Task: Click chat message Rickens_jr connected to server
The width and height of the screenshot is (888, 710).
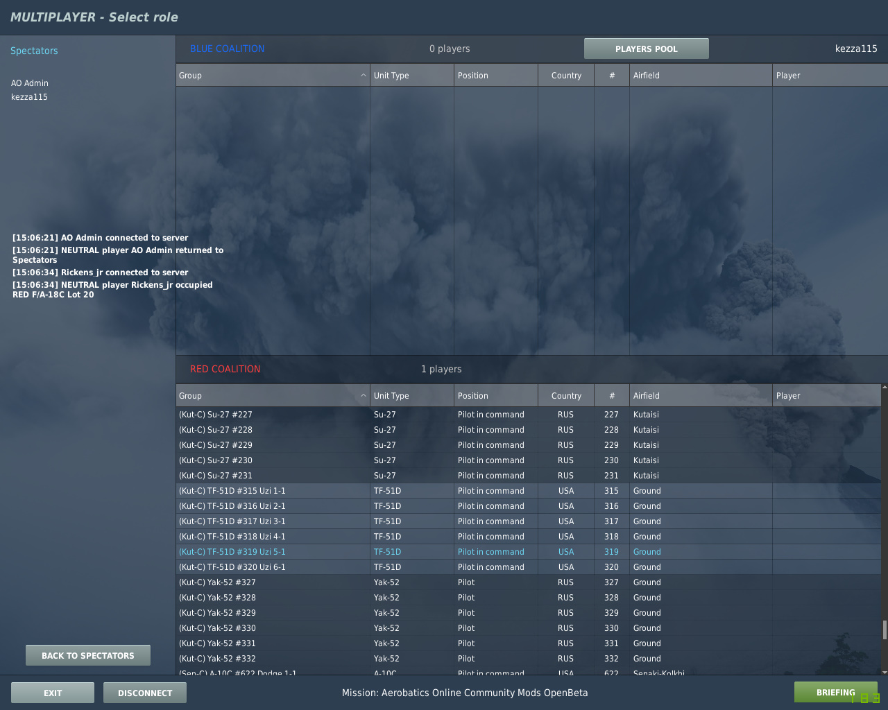Action: tap(100, 272)
